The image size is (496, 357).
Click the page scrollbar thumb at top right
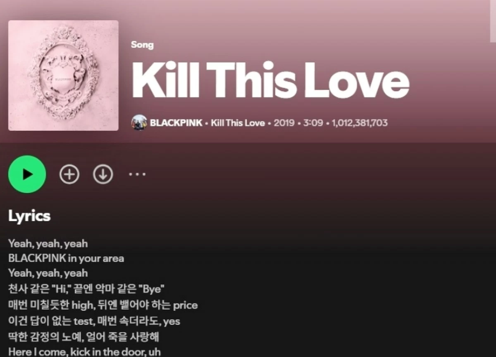(x=493, y=21)
